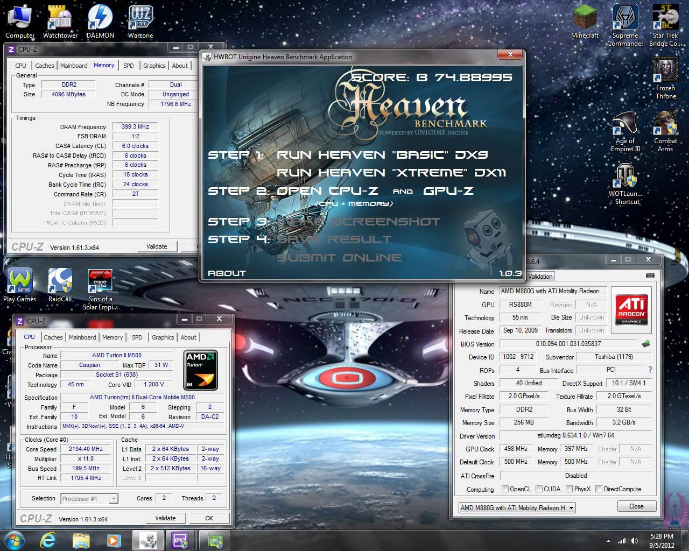Open Star Trek Bridge Commander shortcut
This screenshot has width=689, height=551.
click(x=665, y=25)
